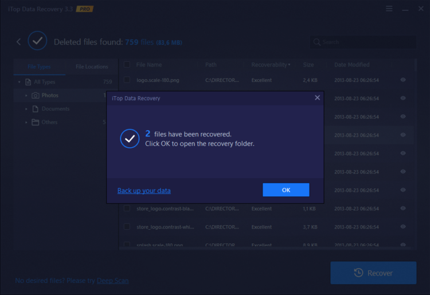430x295 pixels.
Task: Focus the Search input field
Action: 363,42
